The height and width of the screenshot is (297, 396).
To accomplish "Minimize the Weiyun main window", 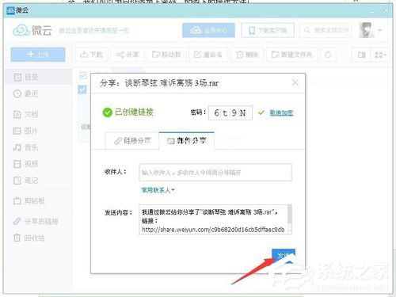I will point(371,11).
